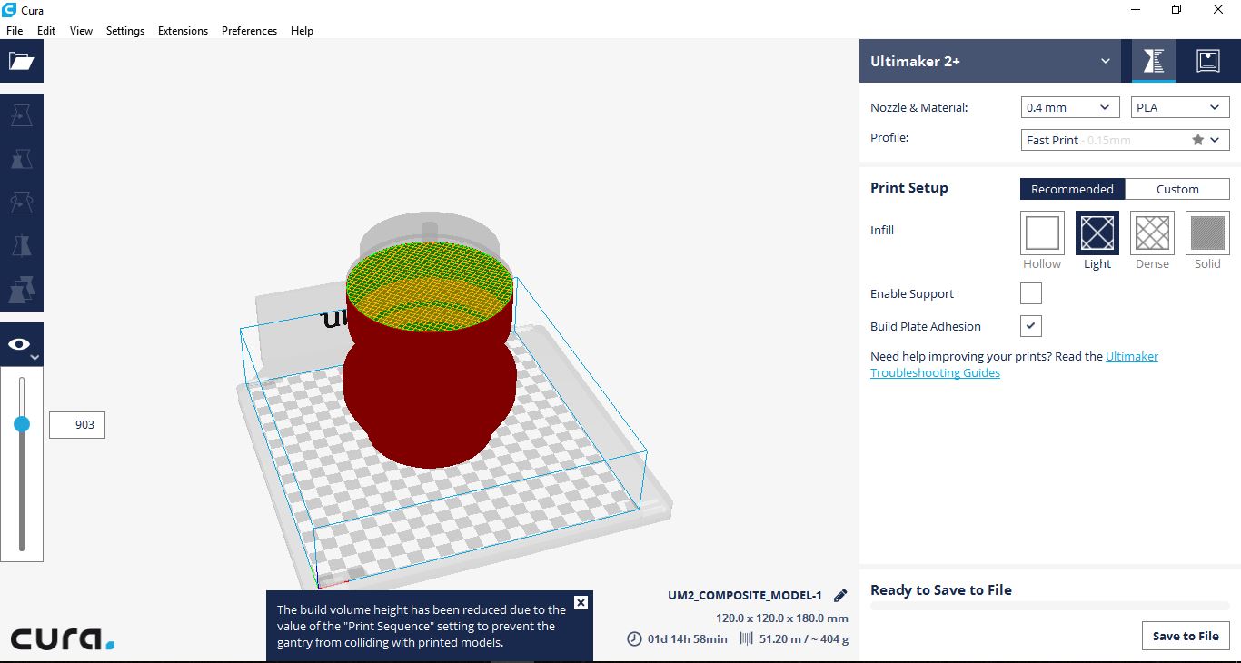Click the red model in viewport

[431, 391]
